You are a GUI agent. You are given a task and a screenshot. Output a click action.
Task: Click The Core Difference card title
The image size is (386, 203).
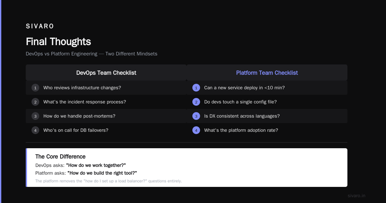click(x=60, y=157)
